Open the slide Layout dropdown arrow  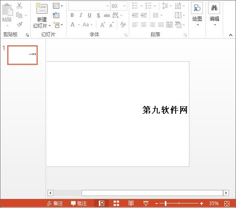62,6
